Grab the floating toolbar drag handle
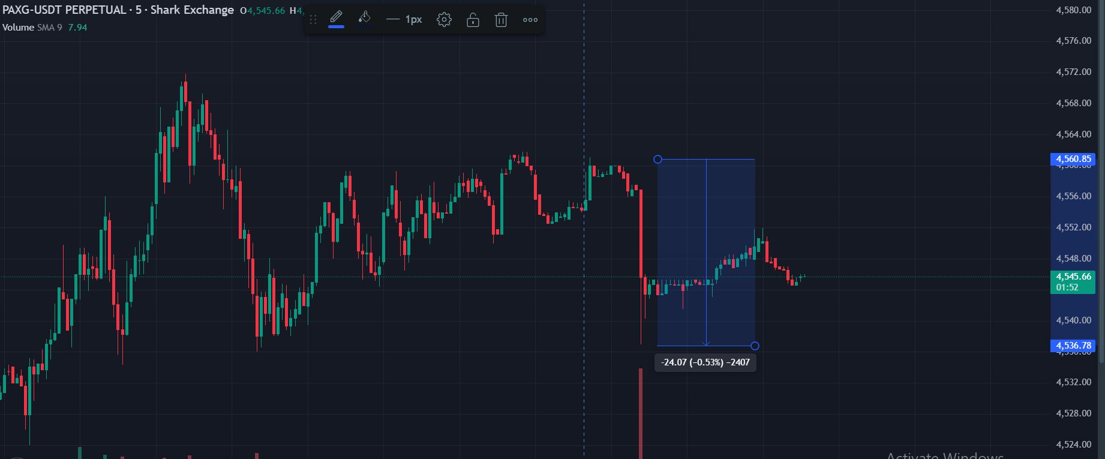 pos(313,20)
